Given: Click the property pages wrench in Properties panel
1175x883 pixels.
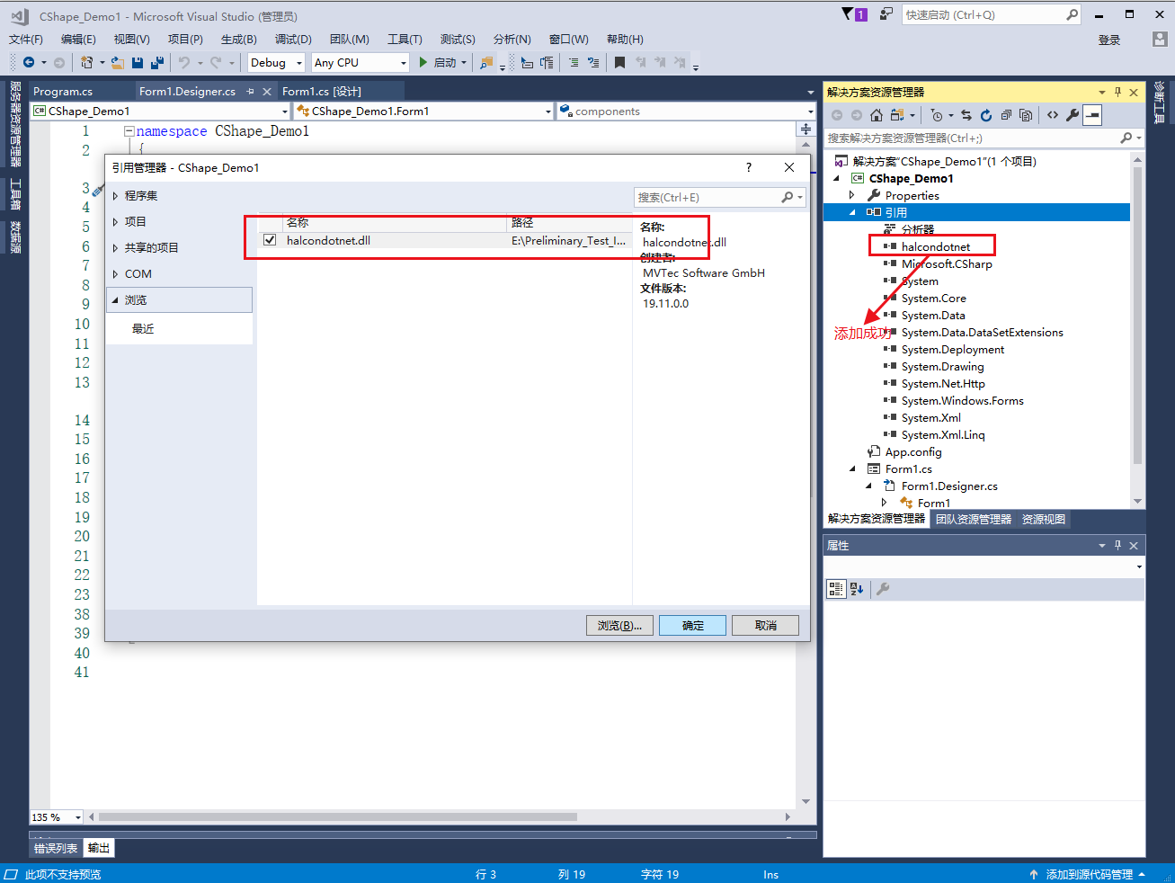Looking at the screenshot, I should (883, 589).
